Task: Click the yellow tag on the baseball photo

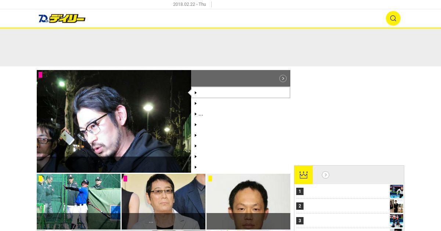Action: coord(40,179)
